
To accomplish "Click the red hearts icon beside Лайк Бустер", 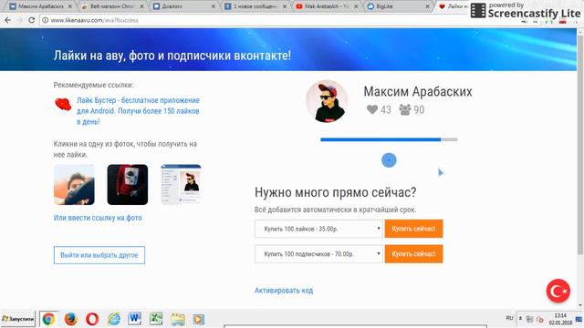I will click(63, 105).
